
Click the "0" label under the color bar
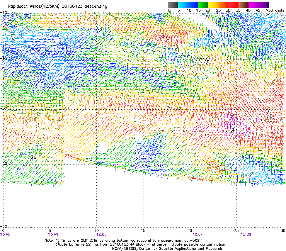(x=169, y=10)
